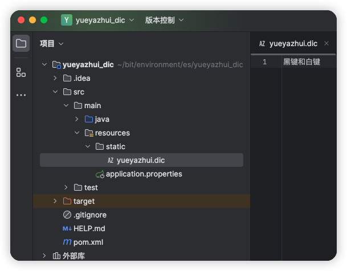
Task: Open the Structure tool window icon
Action: pos(21,72)
